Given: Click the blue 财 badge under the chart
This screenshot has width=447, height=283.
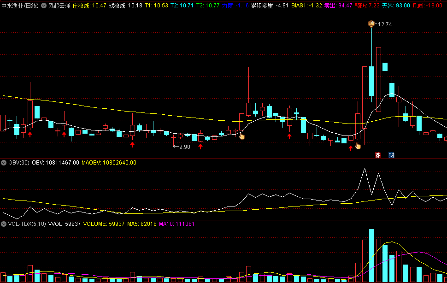Looking at the screenshot, I should (x=391, y=155).
